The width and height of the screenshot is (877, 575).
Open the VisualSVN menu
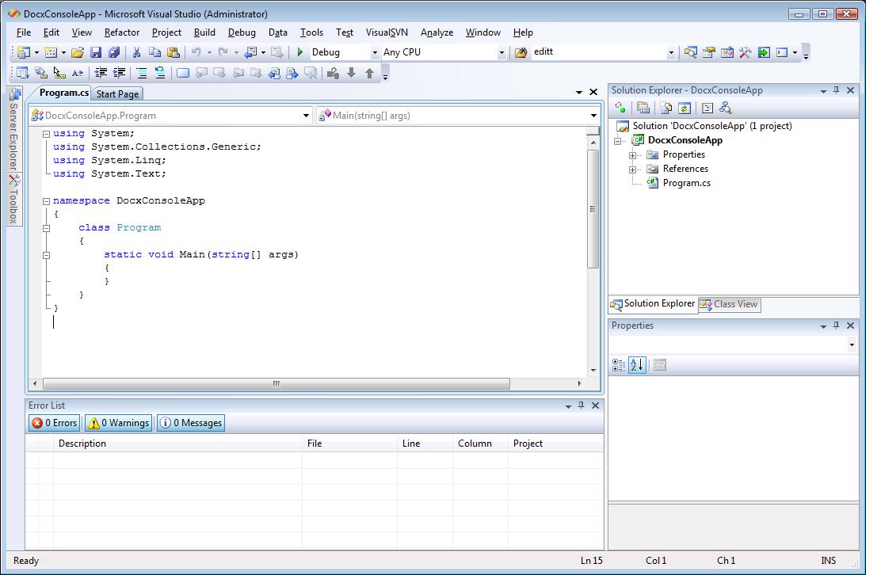[387, 32]
